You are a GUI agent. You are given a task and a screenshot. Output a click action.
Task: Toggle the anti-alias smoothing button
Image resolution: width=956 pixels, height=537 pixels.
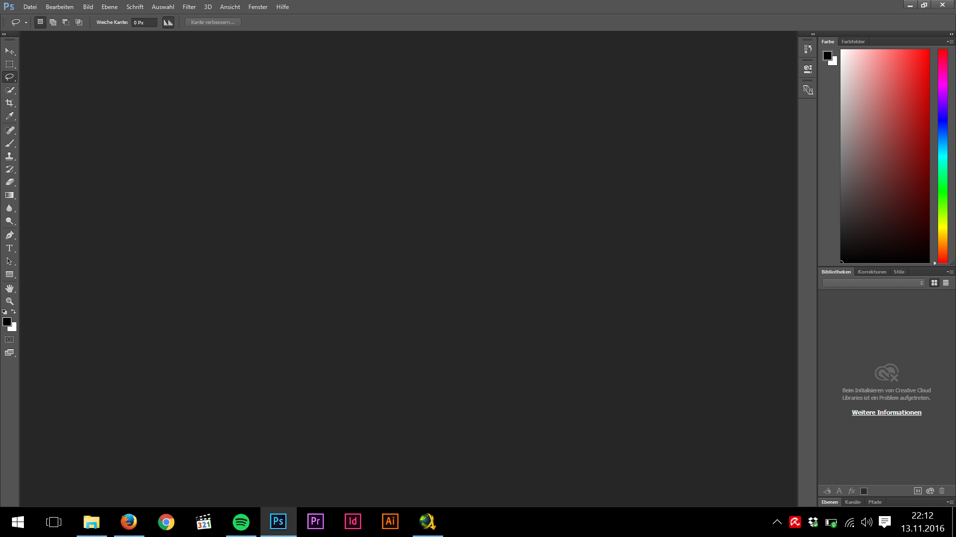[x=168, y=22]
